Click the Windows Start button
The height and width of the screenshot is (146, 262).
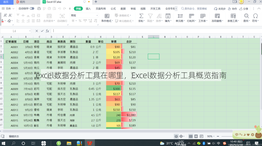pos(3,143)
